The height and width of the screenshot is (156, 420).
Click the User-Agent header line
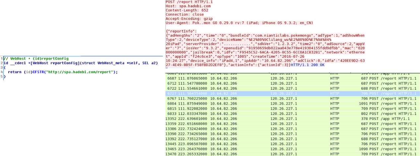click(239, 23)
